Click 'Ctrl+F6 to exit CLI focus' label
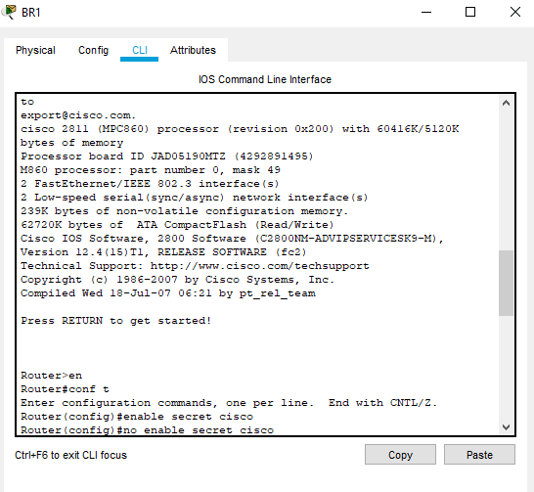Viewport: 534px width, 492px height. [70, 455]
